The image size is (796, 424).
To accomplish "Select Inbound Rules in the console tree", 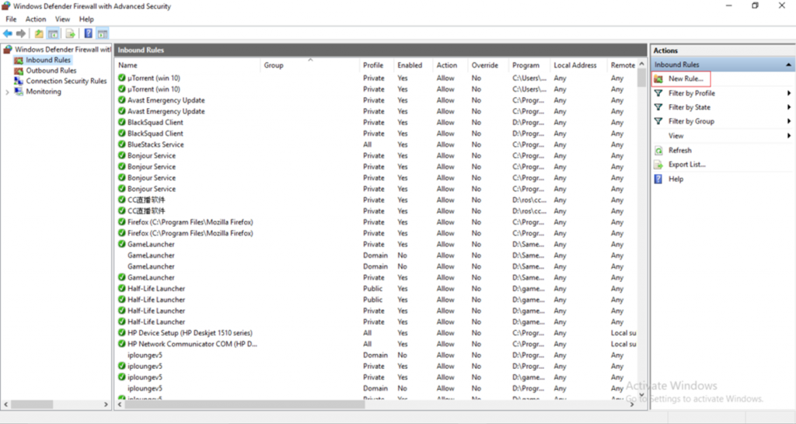I will [48, 60].
